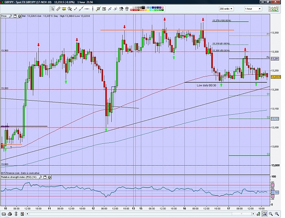Zoom in with last bottom magnifier
Viewport: 285px width, 218px height.
coord(277,214)
